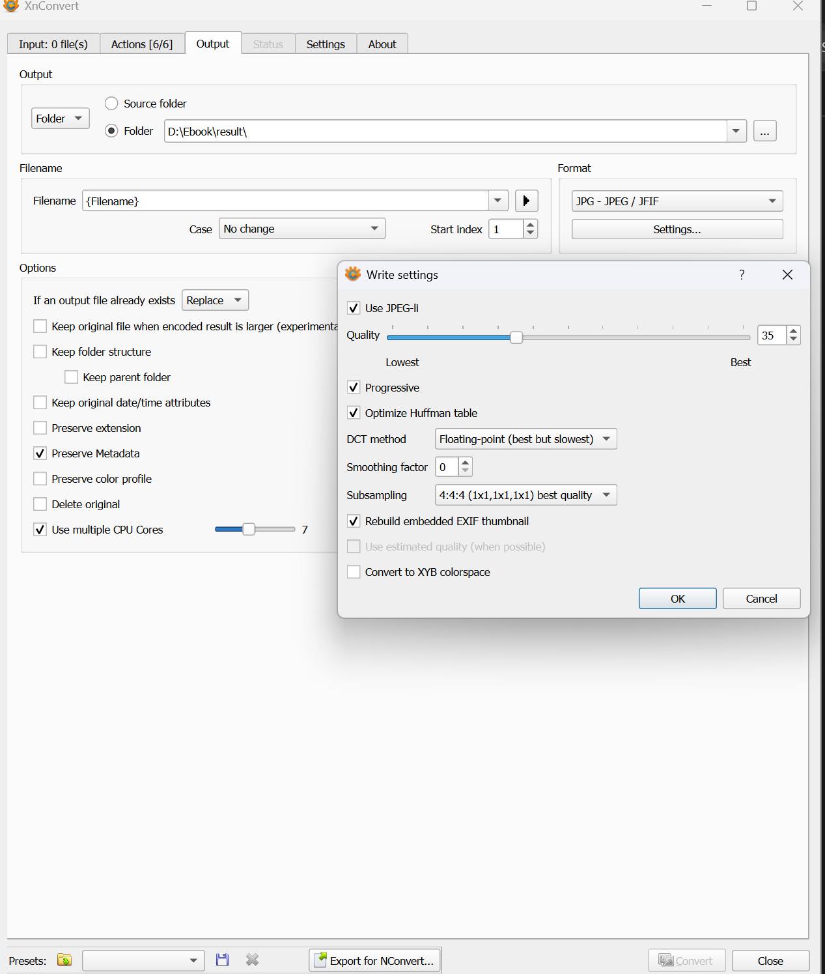Click the filename variables arrow button
The height and width of the screenshot is (974, 825).
click(526, 201)
